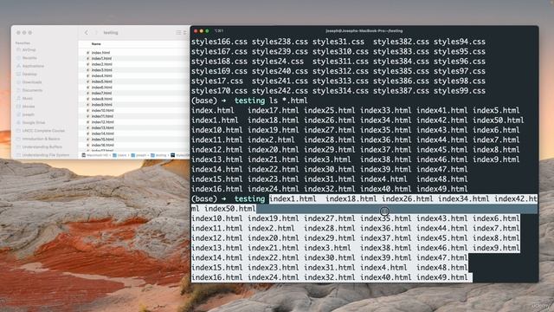Screen dimensions: 554x312
Task: Select index8.html in the Finder file list
Action: (x=102, y=99)
